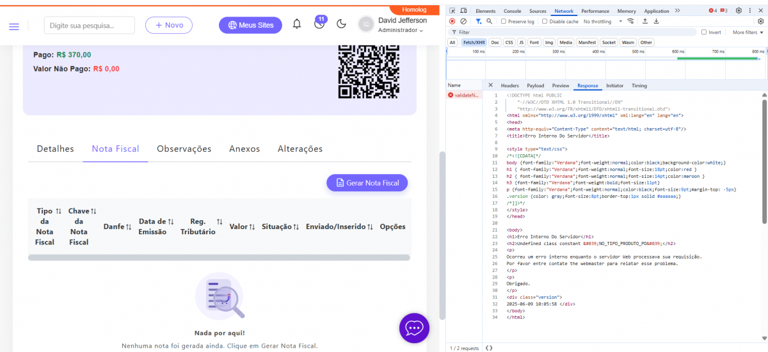Image resolution: width=768 pixels, height=352 pixels.
Task: Open the hamburger sidebar menu
Action: pos(14,26)
